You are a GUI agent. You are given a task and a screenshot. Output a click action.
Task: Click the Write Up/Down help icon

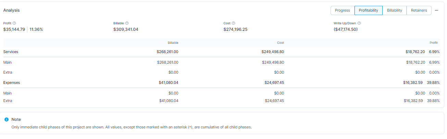click(x=359, y=23)
